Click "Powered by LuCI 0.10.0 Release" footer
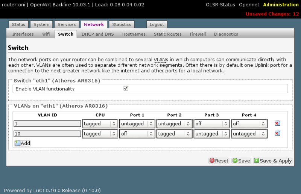The height and width of the screenshot is (194, 301). (x=52, y=190)
